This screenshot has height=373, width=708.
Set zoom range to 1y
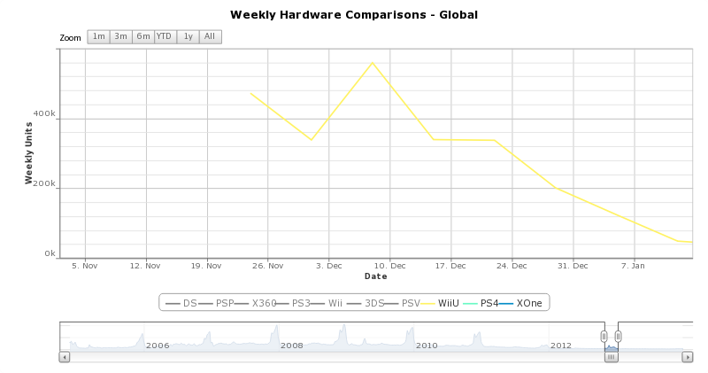[188, 36]
